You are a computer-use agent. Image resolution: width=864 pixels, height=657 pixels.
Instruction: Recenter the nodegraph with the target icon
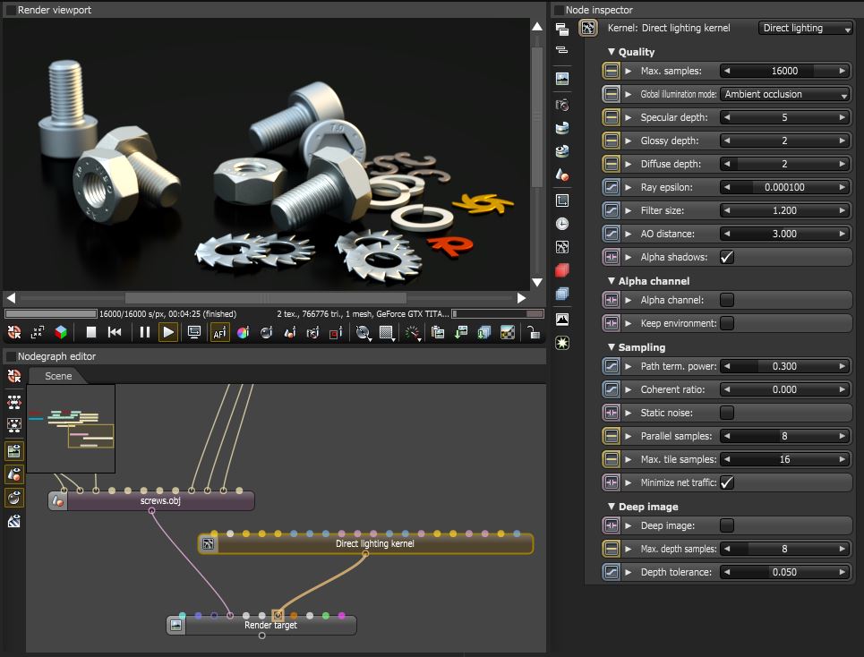pos(13,376)
